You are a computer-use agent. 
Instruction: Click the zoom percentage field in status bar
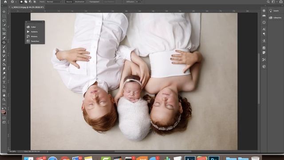pos(13,151)
